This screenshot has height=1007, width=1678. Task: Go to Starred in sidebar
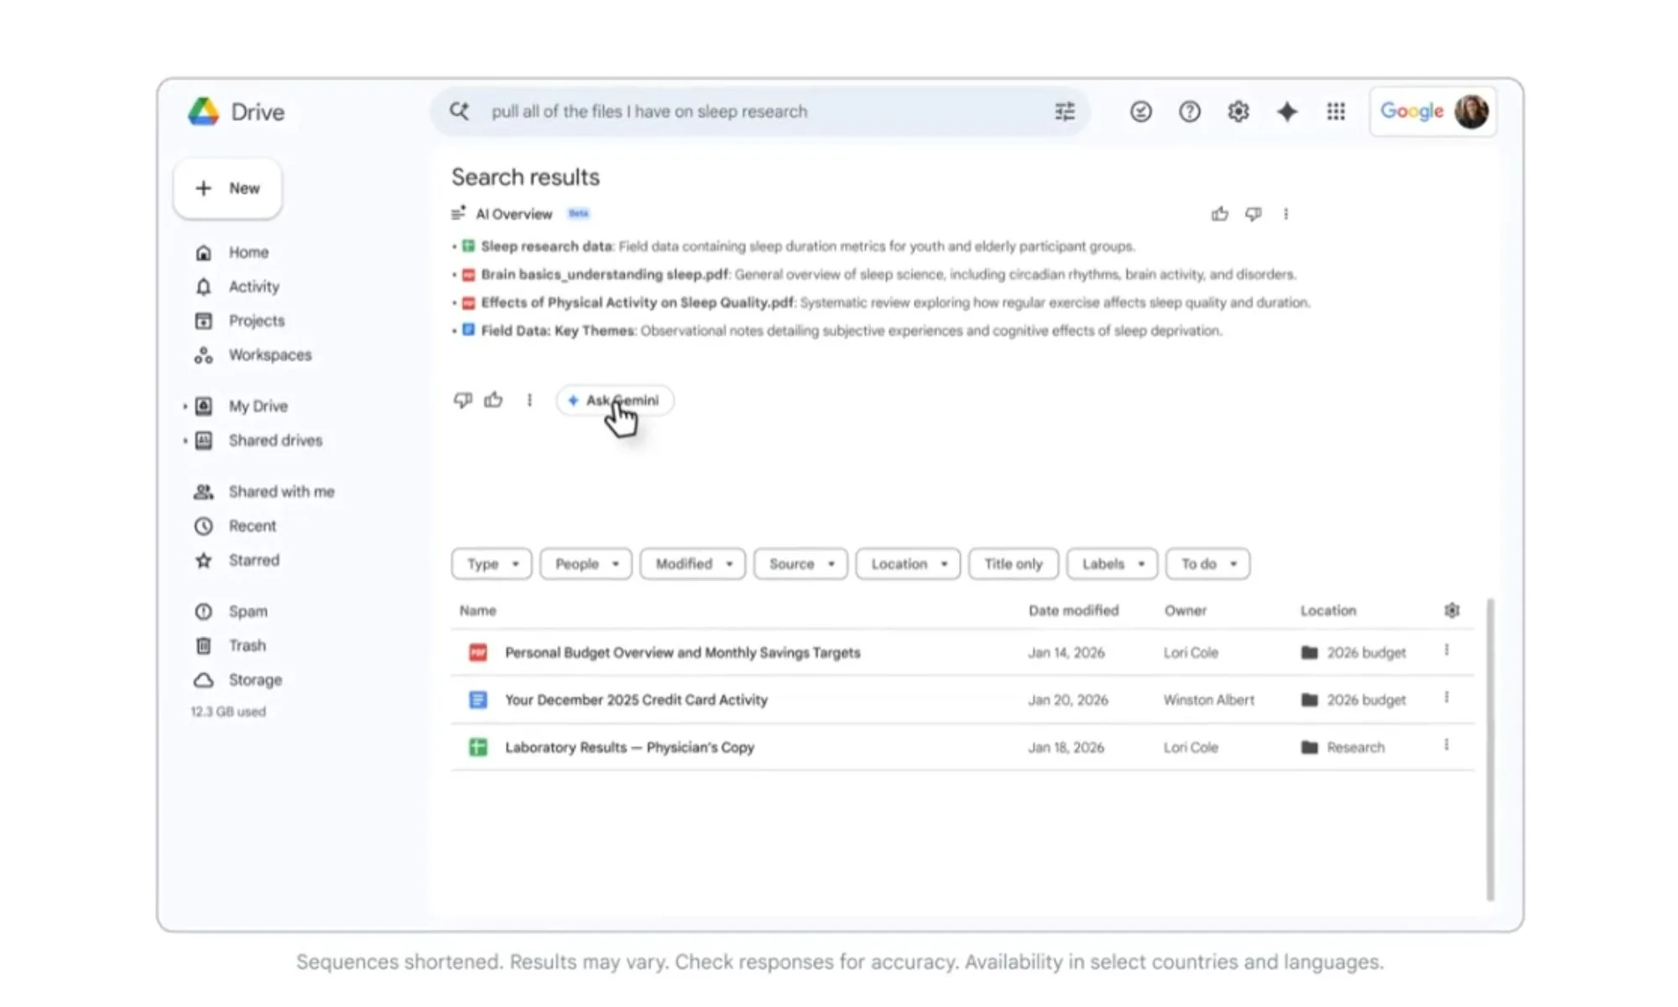pyautogui.click(x=253, y=560)
